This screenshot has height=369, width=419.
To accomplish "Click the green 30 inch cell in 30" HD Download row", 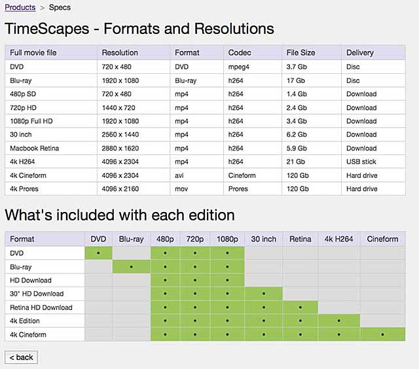I will pyautogui.click(x=263, y=294).
